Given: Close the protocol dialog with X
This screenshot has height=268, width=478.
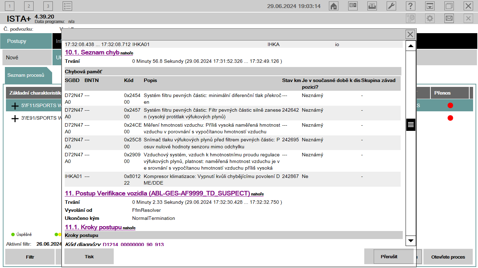Looking at the screenshot, I should tap(410, 34).
